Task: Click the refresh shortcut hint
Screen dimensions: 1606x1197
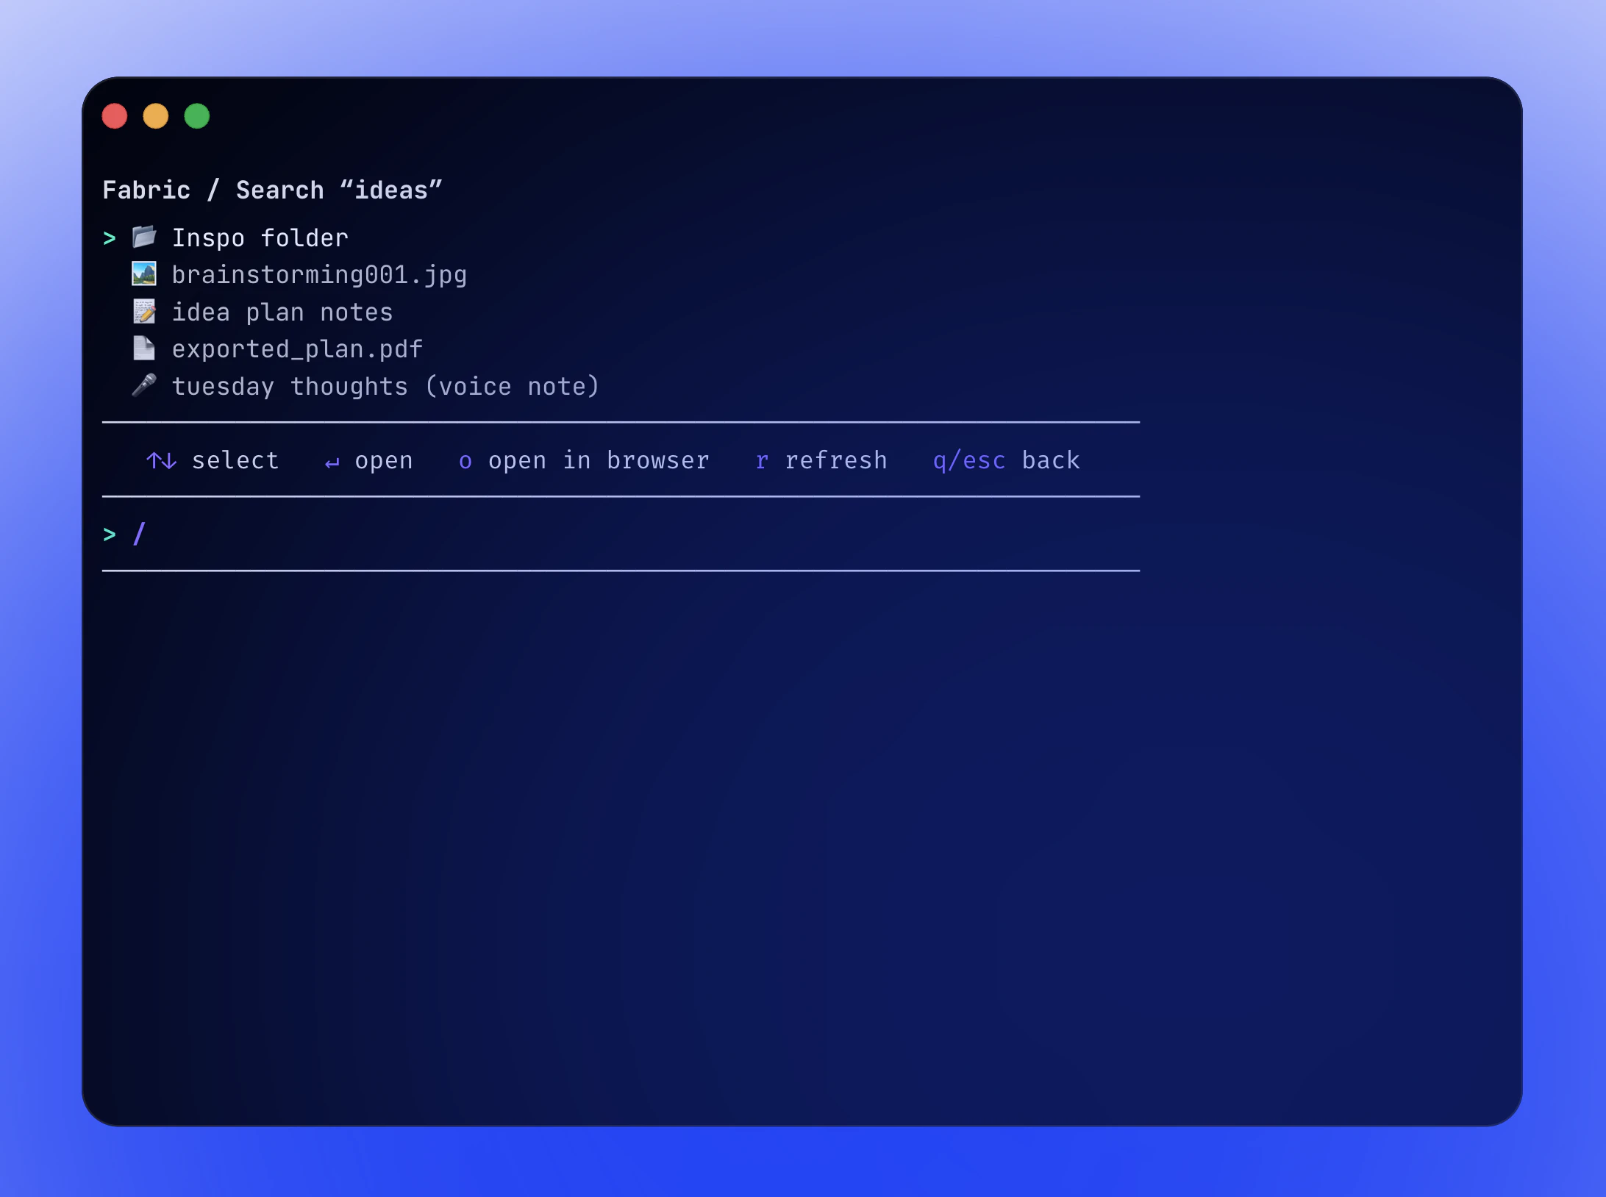Action: tap(821, 461)
